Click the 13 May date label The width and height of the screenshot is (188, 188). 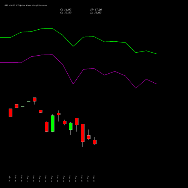[x=52, y=179]
